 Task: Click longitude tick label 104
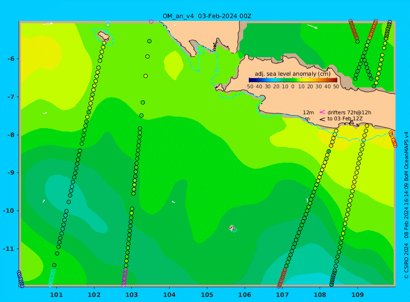click(170, 295)
